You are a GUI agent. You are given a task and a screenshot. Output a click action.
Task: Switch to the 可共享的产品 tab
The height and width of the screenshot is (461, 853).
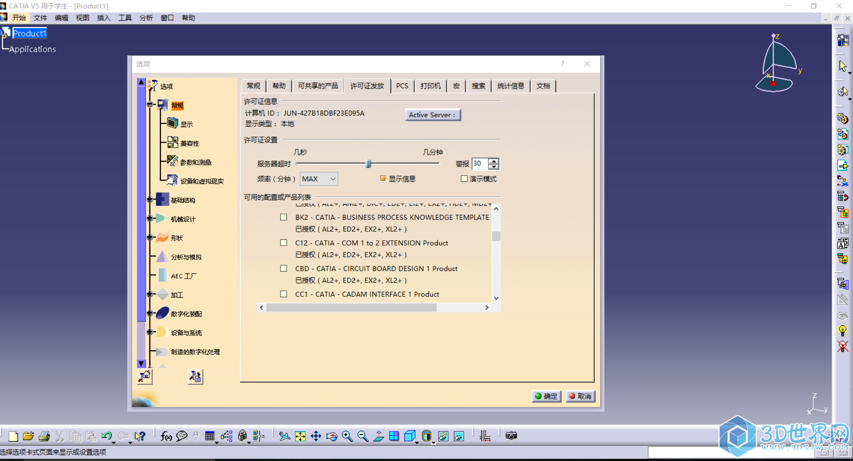click(x=317, y=86)
